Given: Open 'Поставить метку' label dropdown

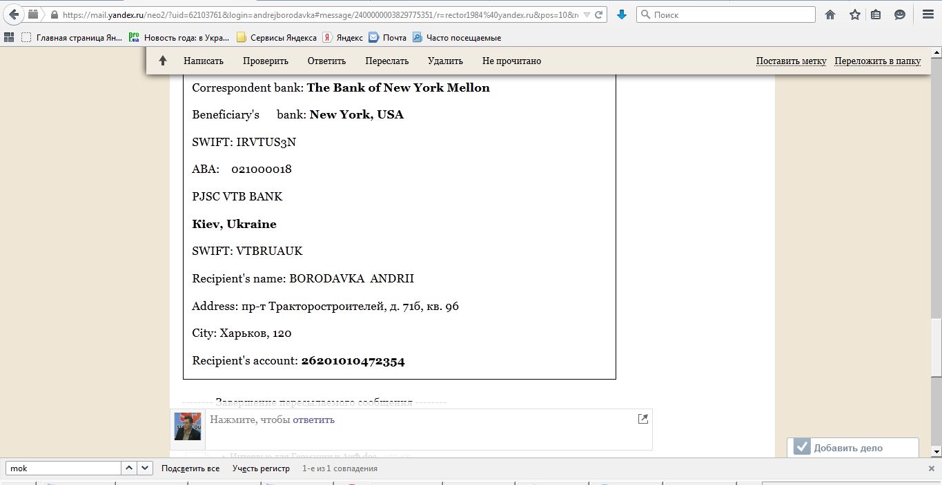Looking at the screenshot, I should pyautogui.click(x=791, y=61).
